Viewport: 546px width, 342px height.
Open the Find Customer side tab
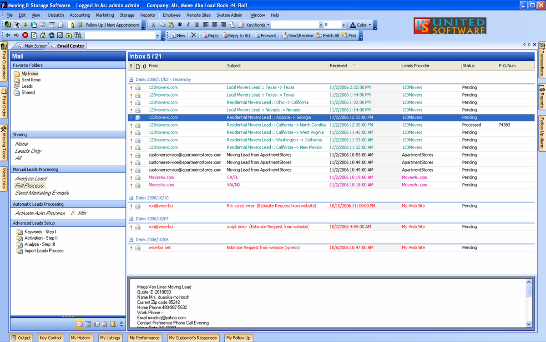click(x=4, y=61)
